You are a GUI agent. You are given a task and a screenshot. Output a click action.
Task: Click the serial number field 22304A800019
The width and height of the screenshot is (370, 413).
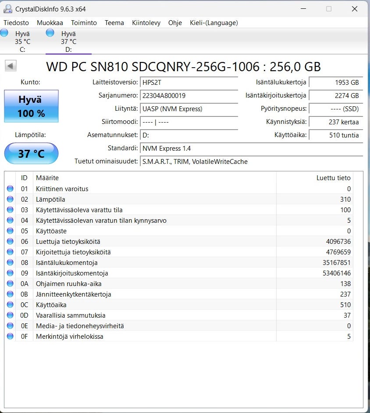[189, 96]
